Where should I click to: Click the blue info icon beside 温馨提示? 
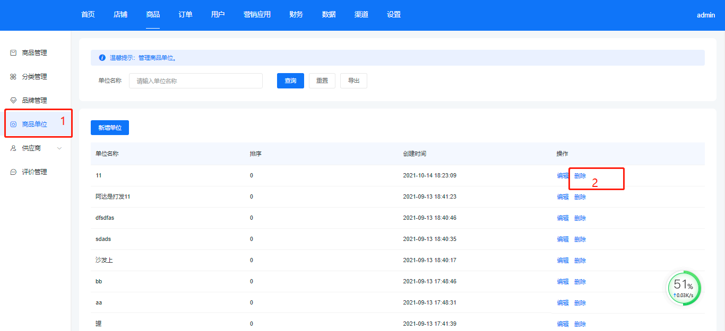(102, 58)
